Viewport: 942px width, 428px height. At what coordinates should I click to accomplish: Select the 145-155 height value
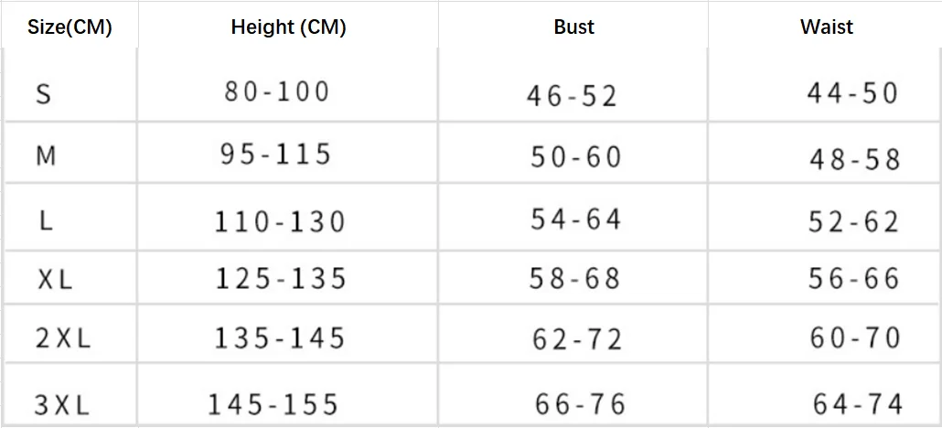tap(273, 404)
